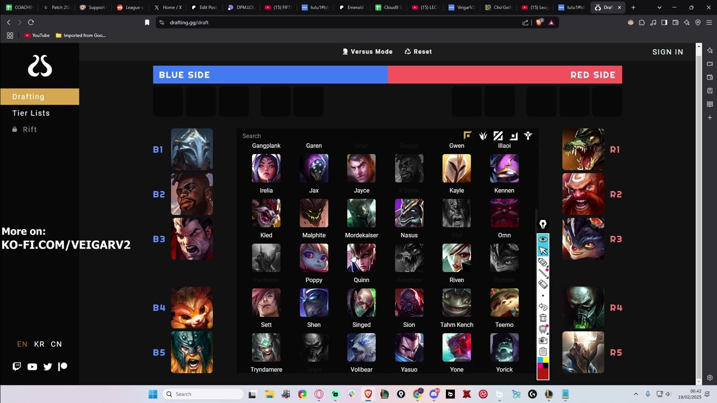Open the Twitter social link in sidebar
Screen dimensions: 717x403
48,367
